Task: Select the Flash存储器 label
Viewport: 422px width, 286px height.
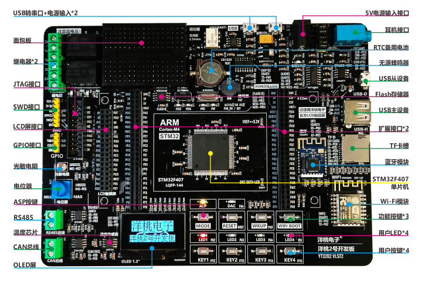Action: [392, 94]
